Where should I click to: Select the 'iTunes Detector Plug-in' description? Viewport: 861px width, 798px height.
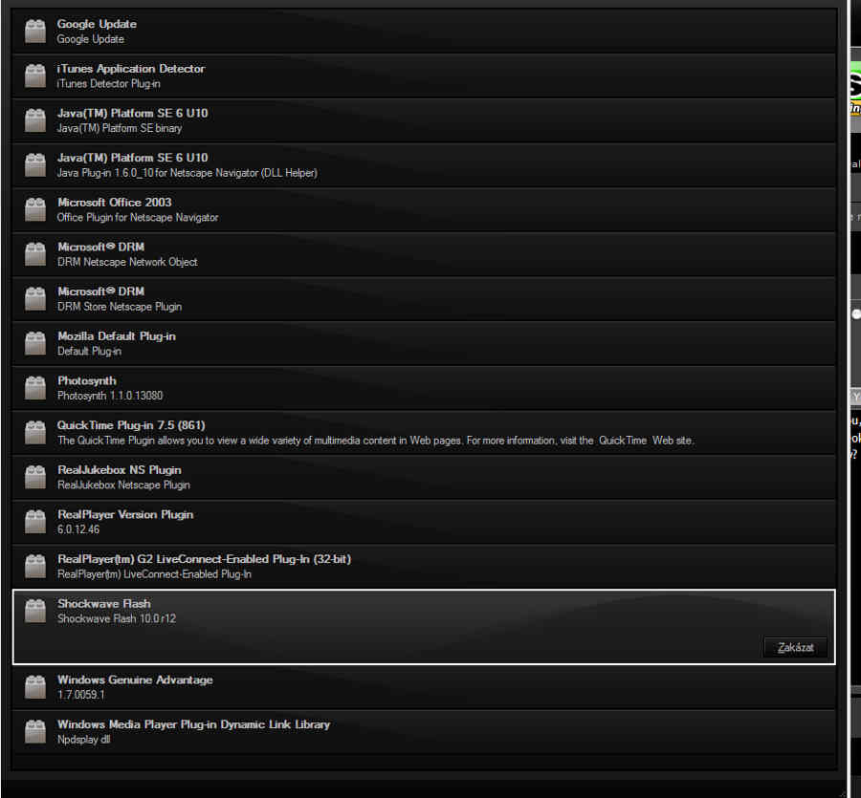pyautogui.click(x=109, y=84)
